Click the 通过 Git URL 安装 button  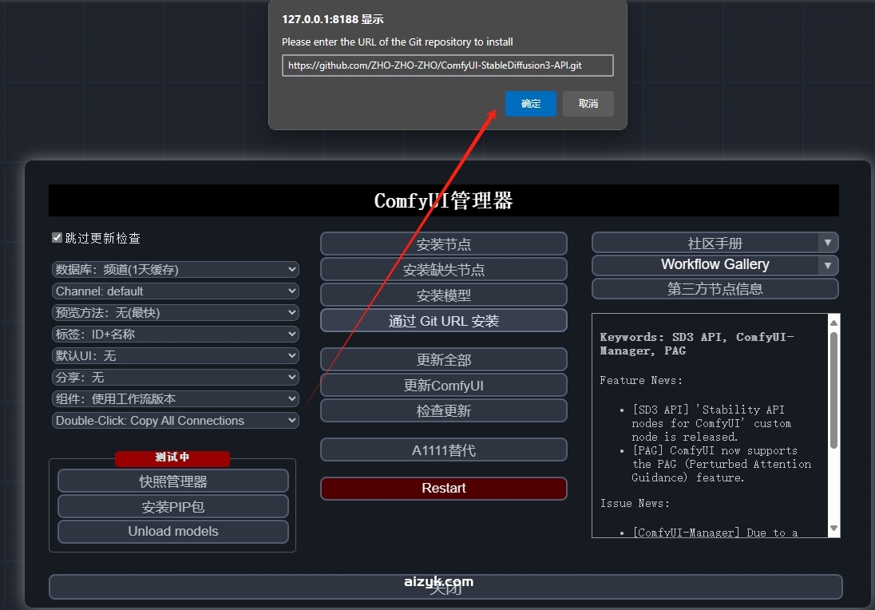[443, 320]
